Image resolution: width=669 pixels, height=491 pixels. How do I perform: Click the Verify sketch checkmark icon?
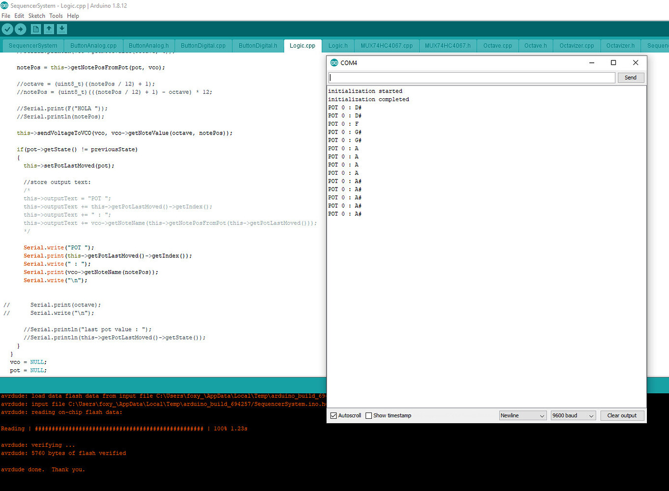7,29
